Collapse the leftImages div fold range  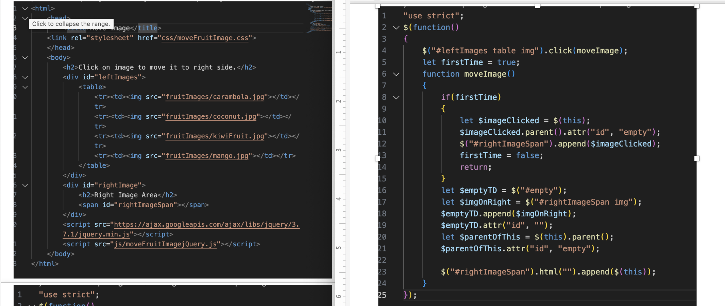point(24,77)
